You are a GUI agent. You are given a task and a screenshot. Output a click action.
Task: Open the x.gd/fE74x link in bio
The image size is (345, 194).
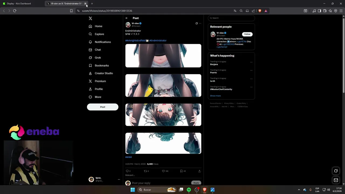241,41
